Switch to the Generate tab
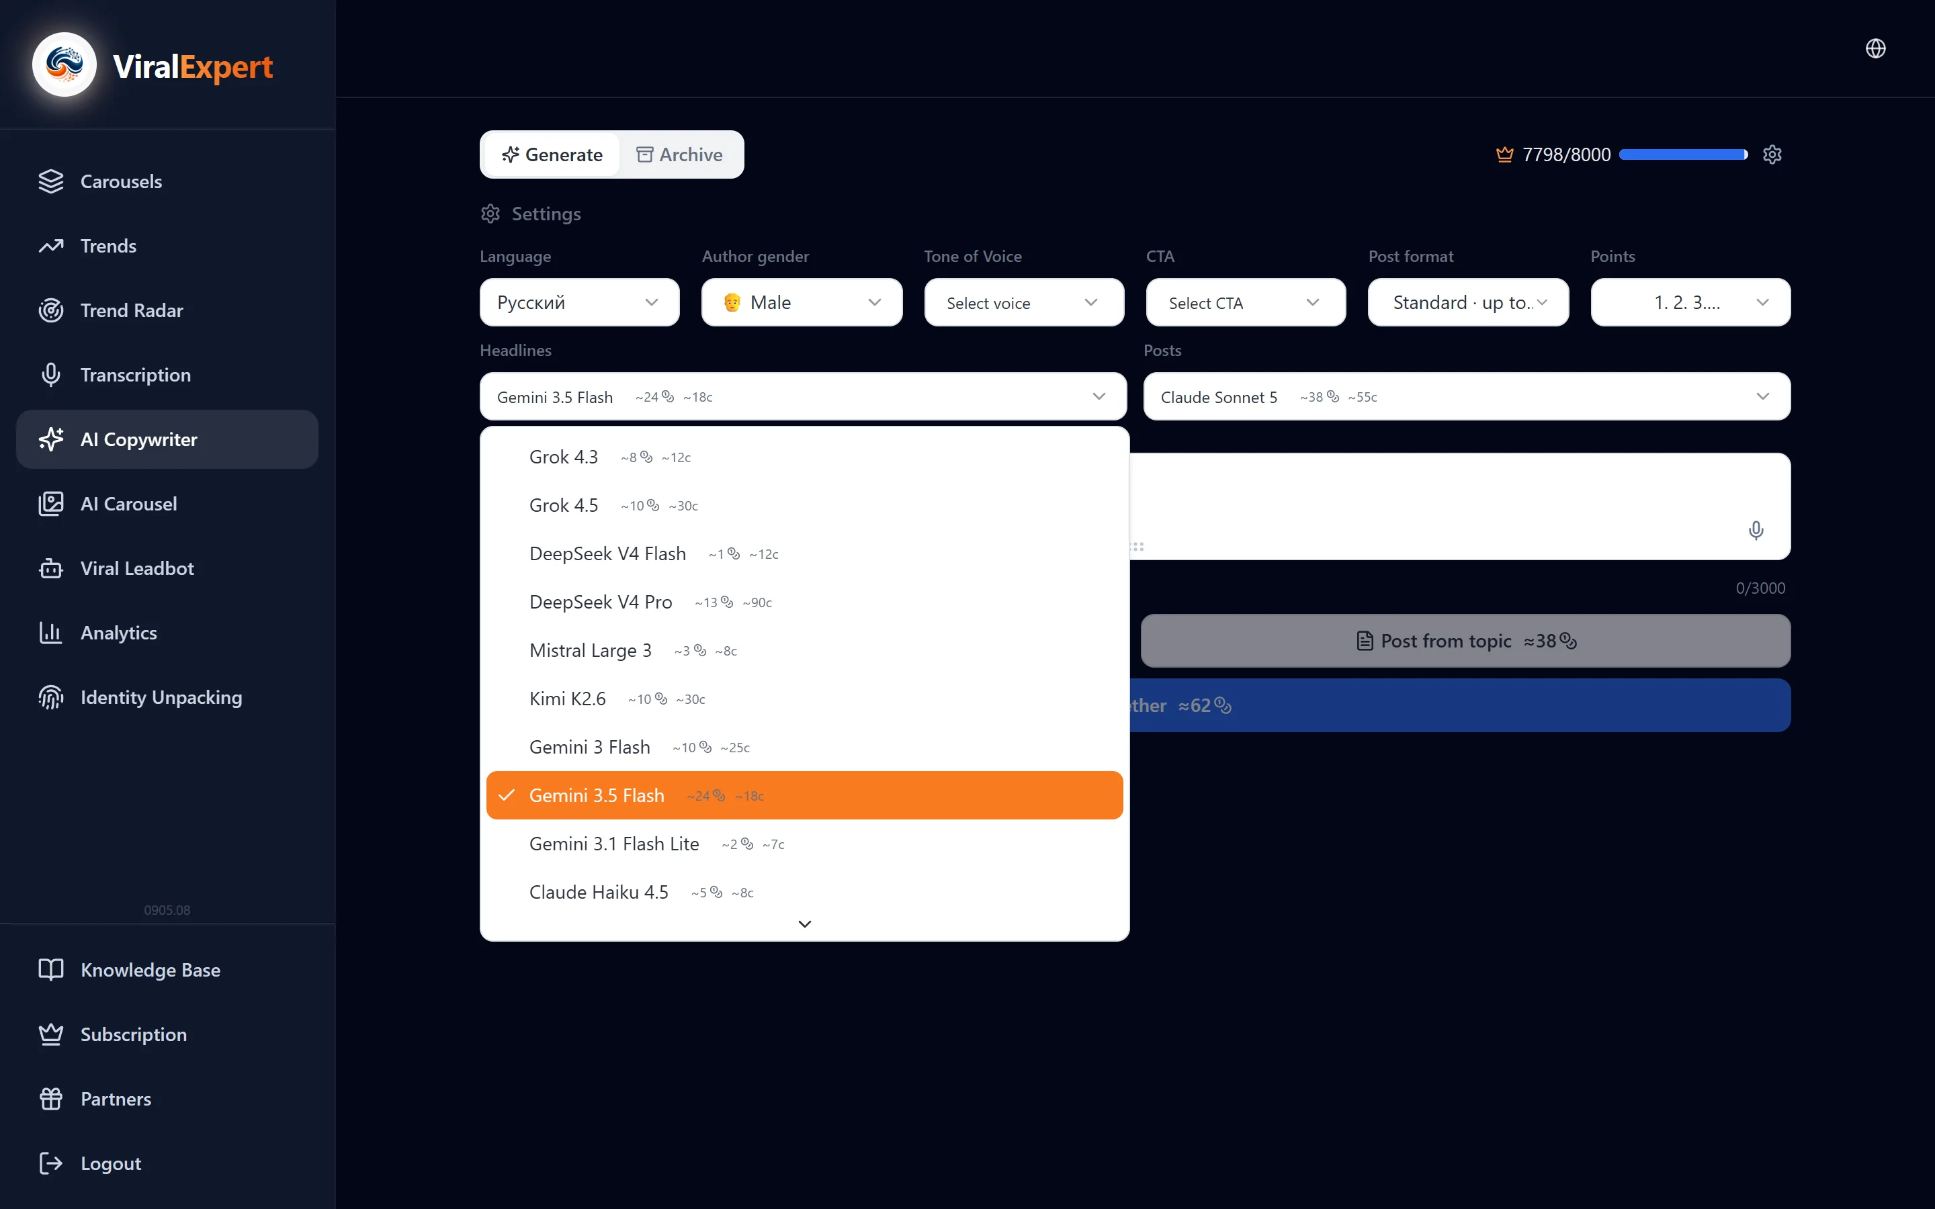 [552, 154]
